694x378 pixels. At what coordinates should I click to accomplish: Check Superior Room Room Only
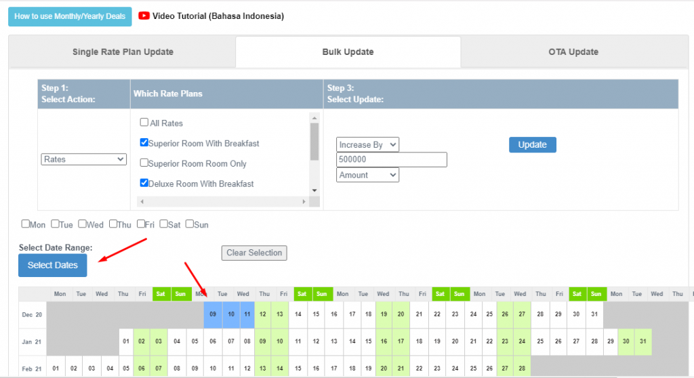[144, 163]
